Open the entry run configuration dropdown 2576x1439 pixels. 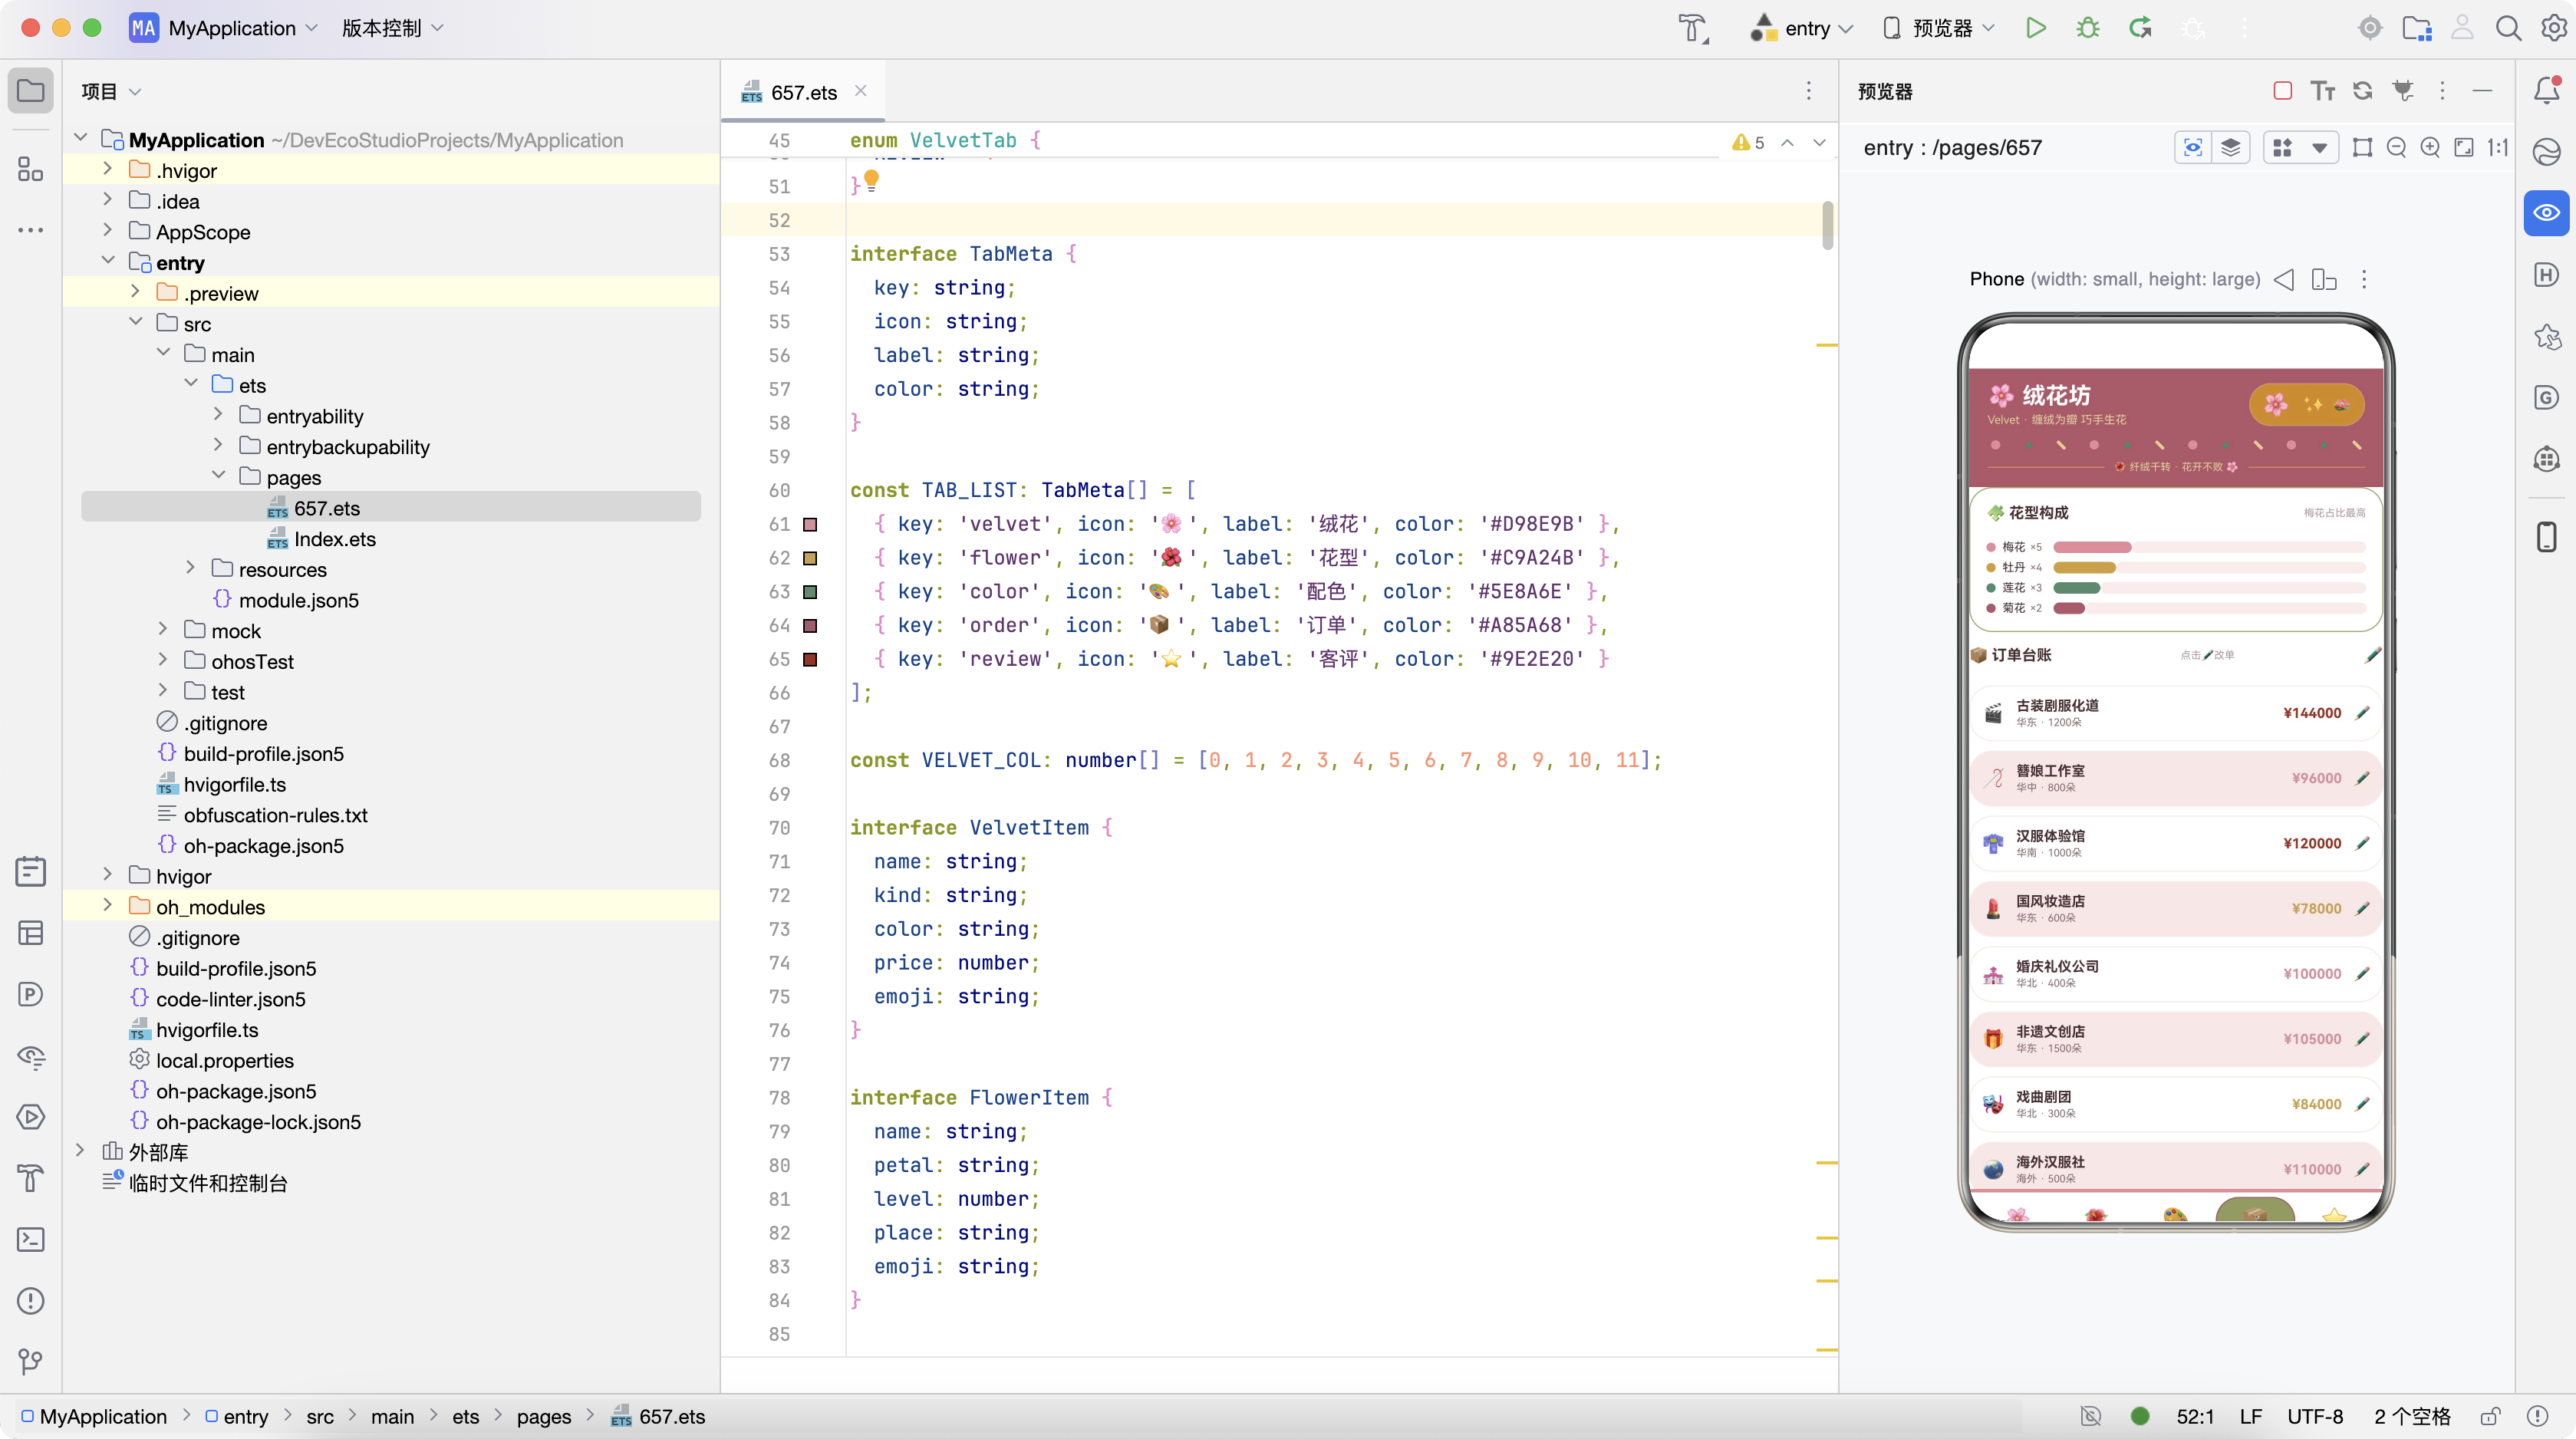(x=1801, y=28)
